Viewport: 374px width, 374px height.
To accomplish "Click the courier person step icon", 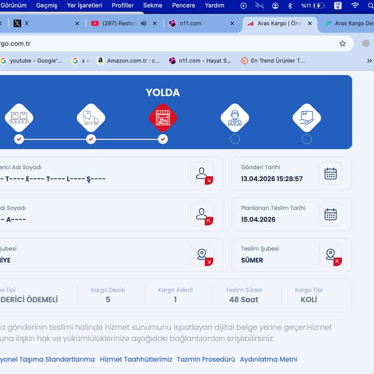I will click(x=235, y=118).
